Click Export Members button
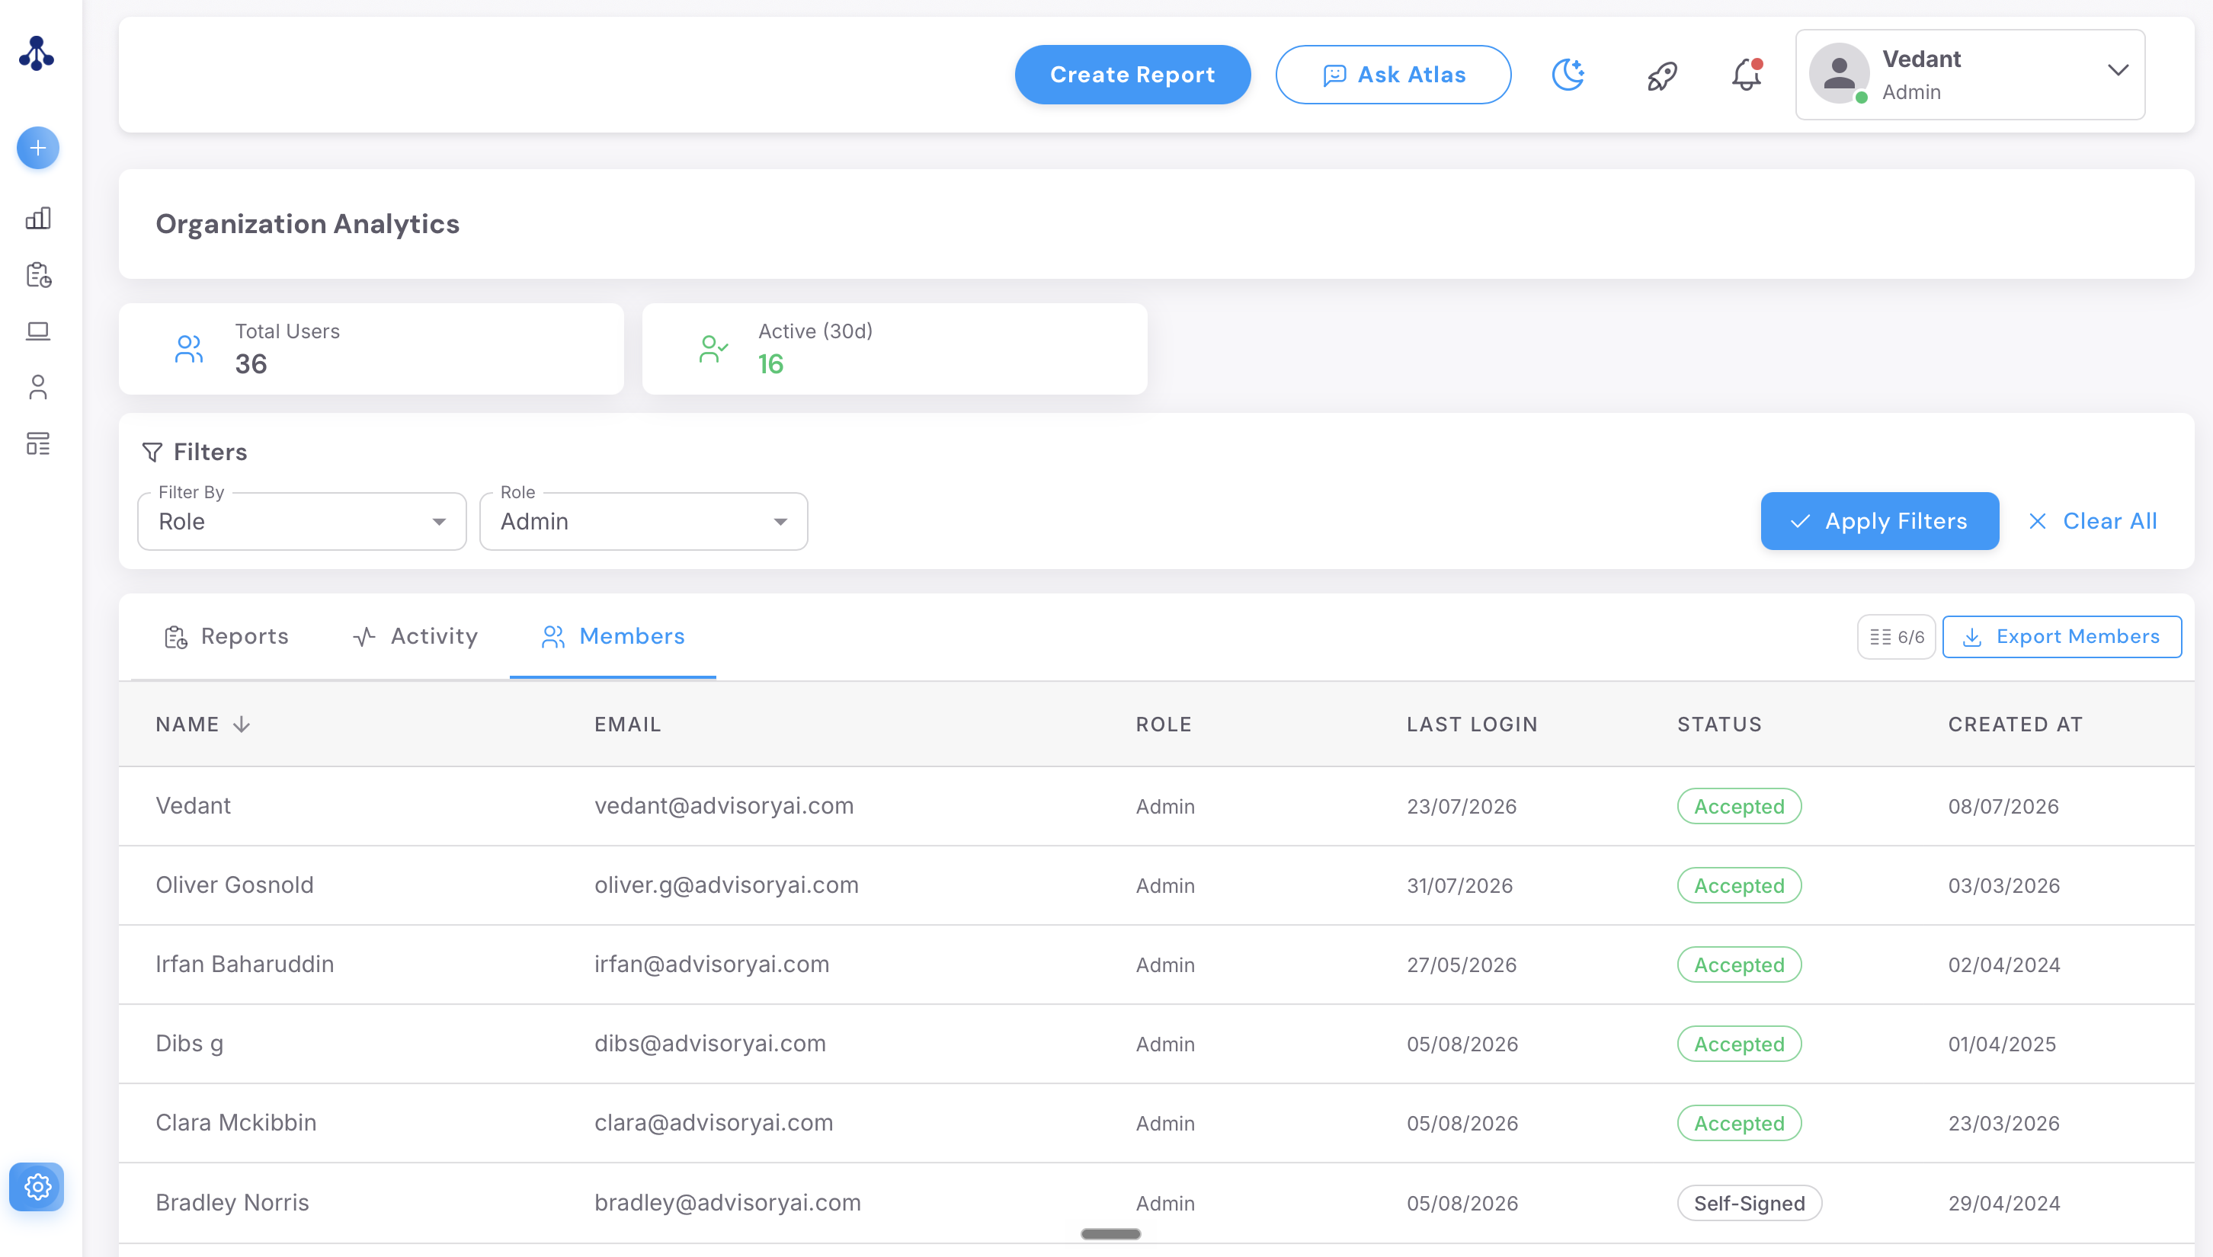The image size is (2213, 1257). pyautogui.click(x=2062, y=637)
